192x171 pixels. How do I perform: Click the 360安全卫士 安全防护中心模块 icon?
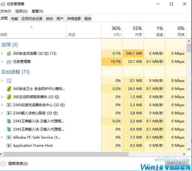pos(9,89)
